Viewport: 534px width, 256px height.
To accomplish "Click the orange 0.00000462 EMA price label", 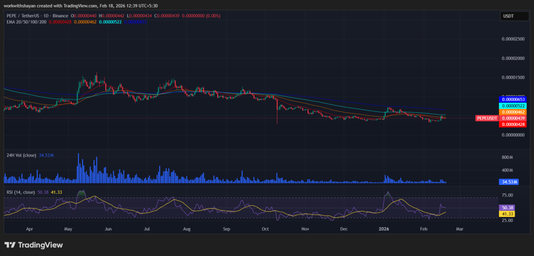I will 514,112.
